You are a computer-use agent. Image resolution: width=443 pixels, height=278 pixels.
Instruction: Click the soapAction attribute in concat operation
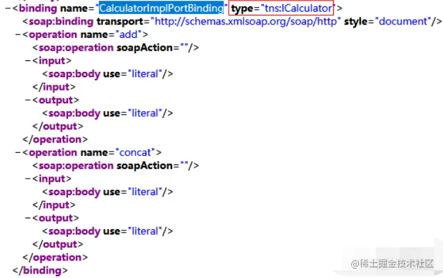[144, 166]
